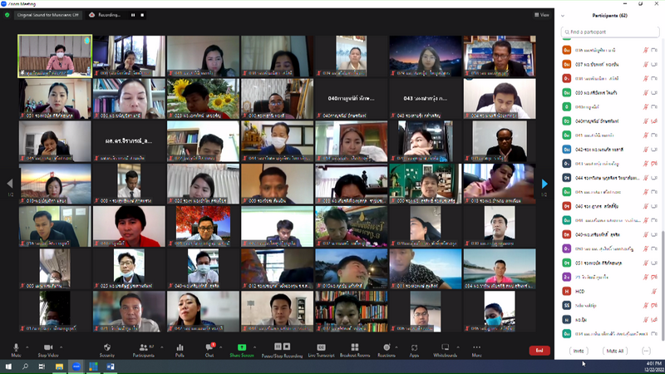Expand the Participants options caret

coord(161,347)
